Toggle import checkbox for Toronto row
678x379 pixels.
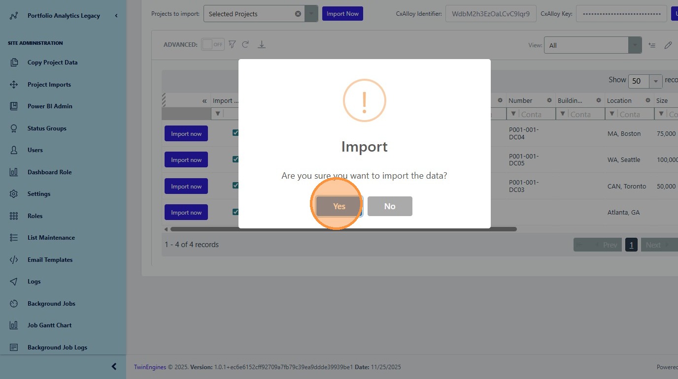(236, 186)
